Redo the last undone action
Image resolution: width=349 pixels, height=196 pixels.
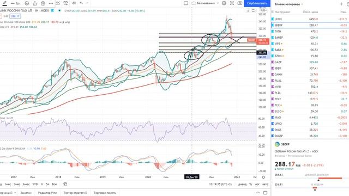pyautogui.click(x=87, y=3)
